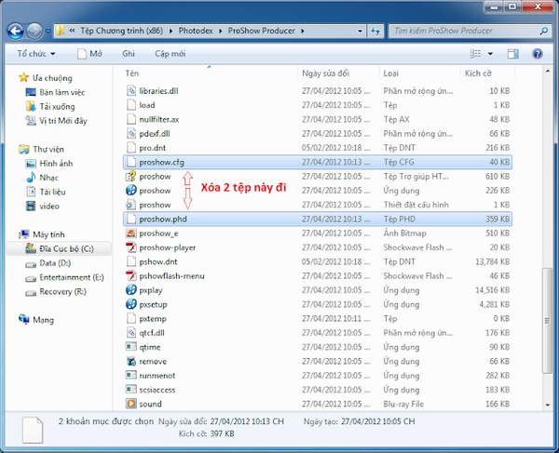Select proshow.phd file
Viewport: 559px width, 453px height.
tap(318, 219)
